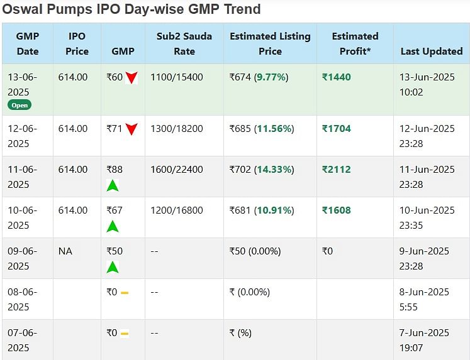
Task: Click the 1100/15400 Sauda rate
Action: pos(177,77)
